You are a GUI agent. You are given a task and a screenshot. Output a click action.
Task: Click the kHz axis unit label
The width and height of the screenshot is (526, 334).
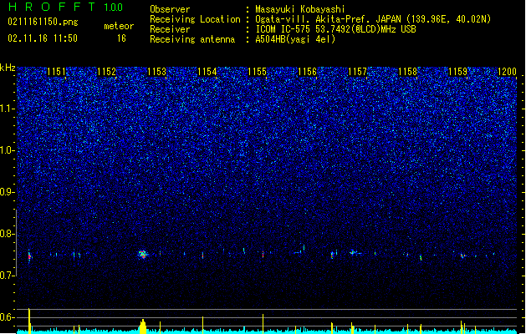pos(8,68)
